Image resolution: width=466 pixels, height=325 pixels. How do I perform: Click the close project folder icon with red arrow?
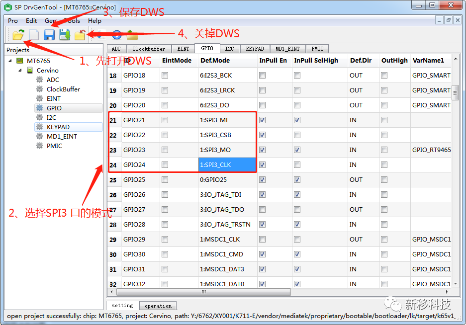pyautogui.click(x=80, y=35)
